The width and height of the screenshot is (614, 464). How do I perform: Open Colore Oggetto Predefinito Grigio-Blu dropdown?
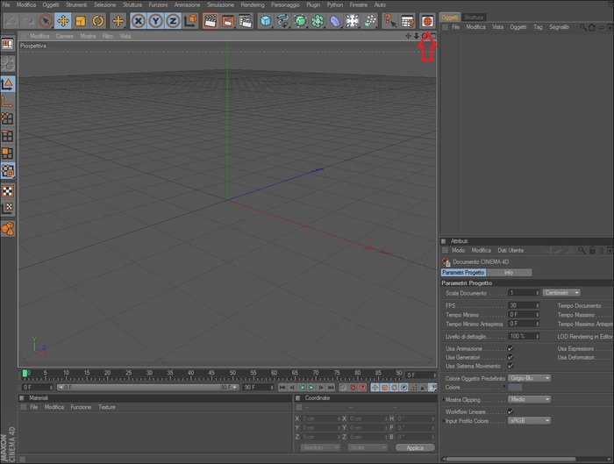pos(529,378)
